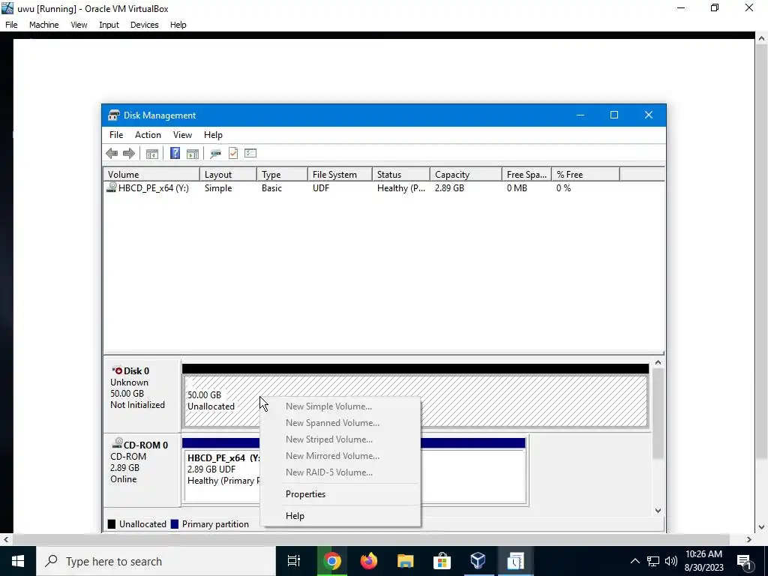
Task: Click the network icon in system tray
Action: tap(653, 561)
